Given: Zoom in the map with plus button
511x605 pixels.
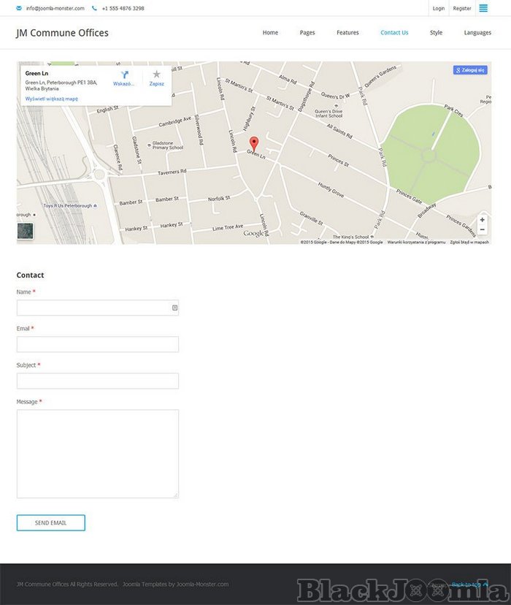Looking at the screenshot, I should (482, 220).
